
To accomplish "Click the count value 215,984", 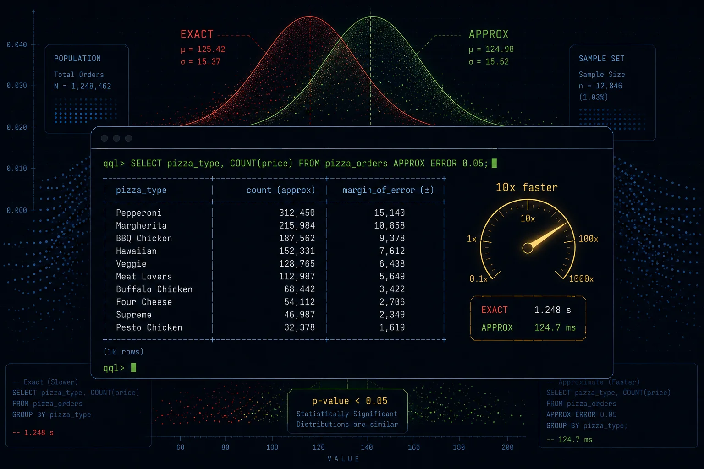I will tap(297, 225).
